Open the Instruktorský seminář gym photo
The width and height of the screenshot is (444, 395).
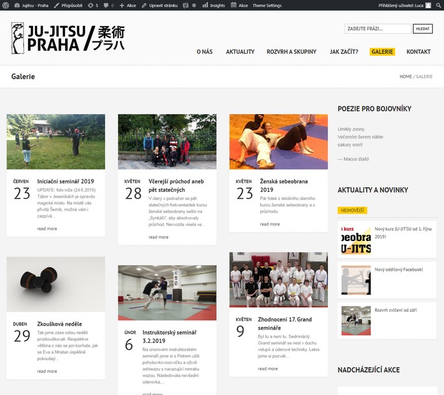pyautogui.click(x=167, y=293)
